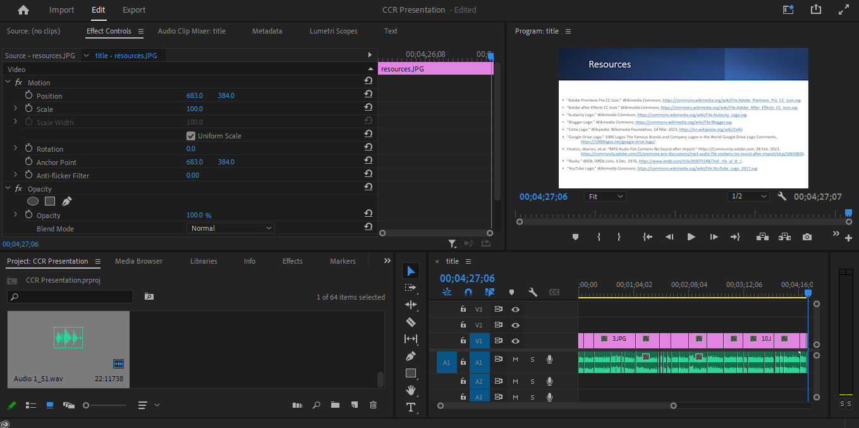The image size is (859, 428).
Task: Toggle Uniform Scale checkbox
Action: [191, 136]
